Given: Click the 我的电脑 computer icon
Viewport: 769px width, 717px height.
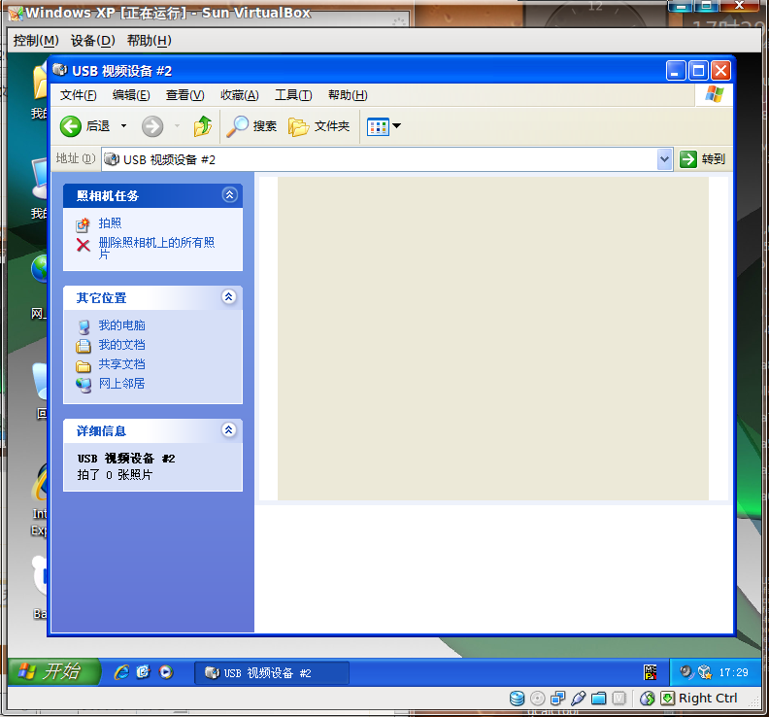Looking at the screenshot, I should point(84,326).
